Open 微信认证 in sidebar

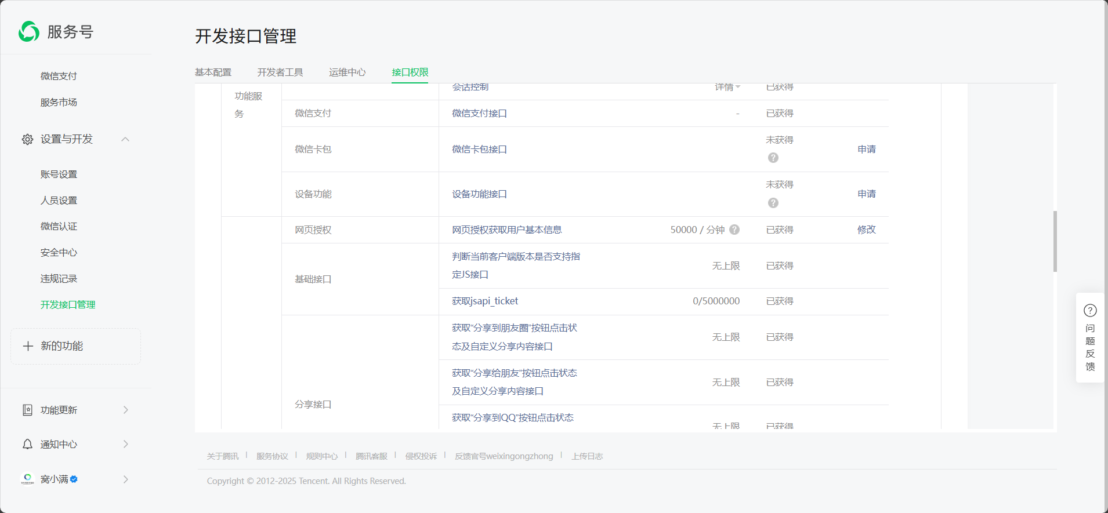coord(59,227)
